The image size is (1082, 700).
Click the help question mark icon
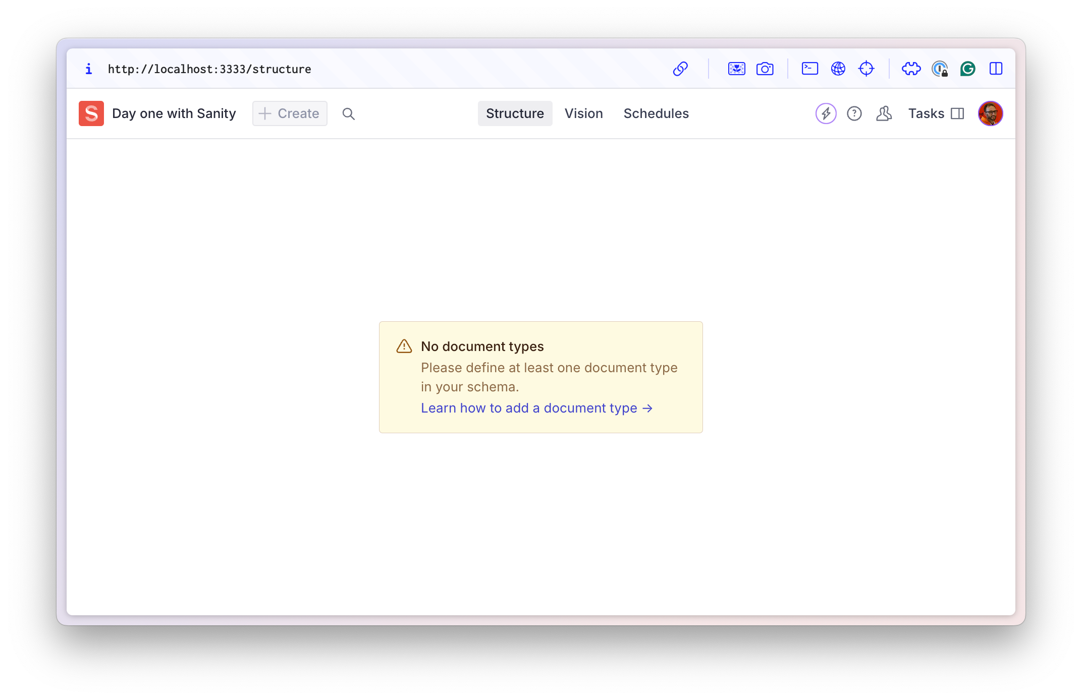[854, 113]
